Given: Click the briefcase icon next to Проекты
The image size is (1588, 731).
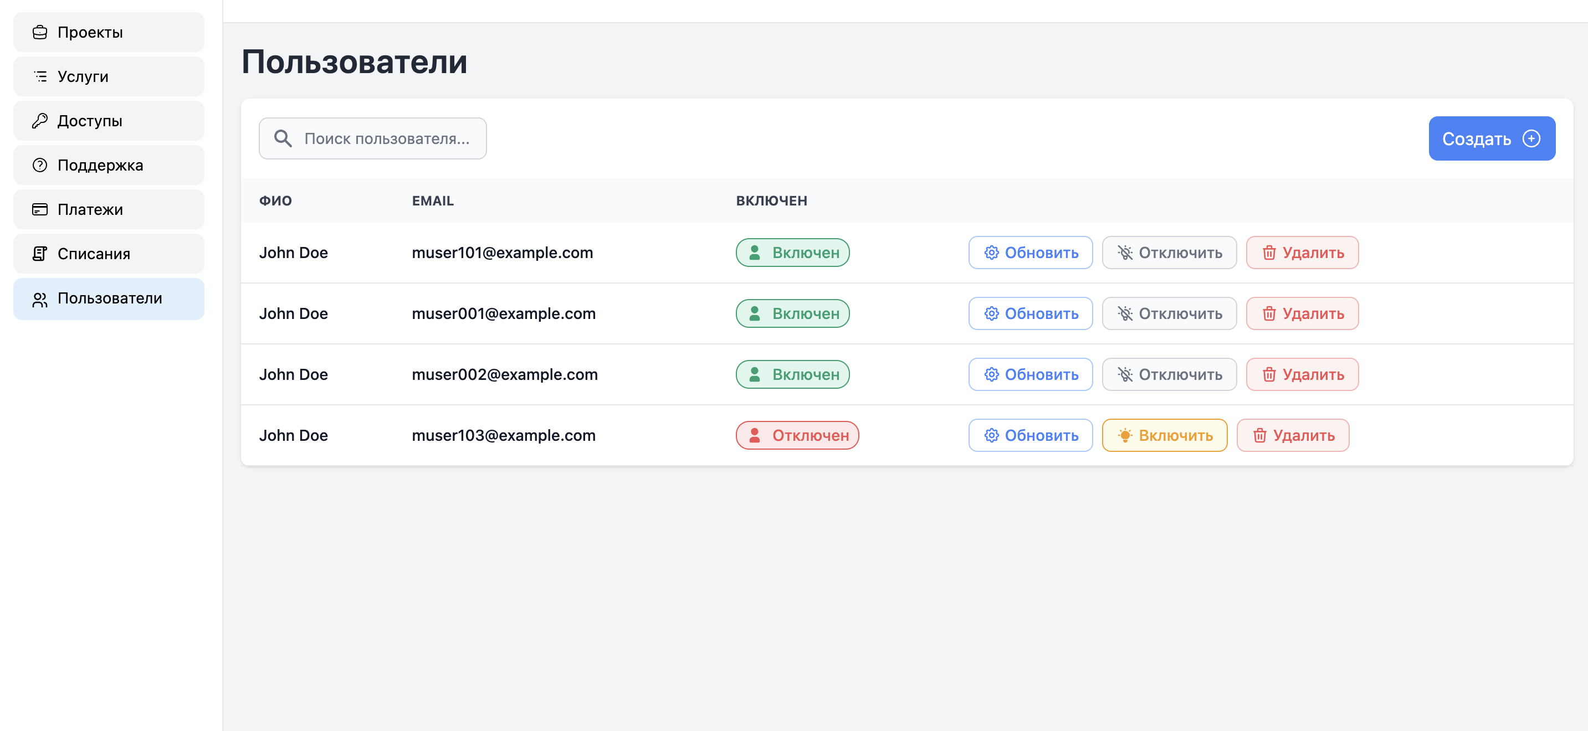Looking at the screenshot, I should [40, 32].
